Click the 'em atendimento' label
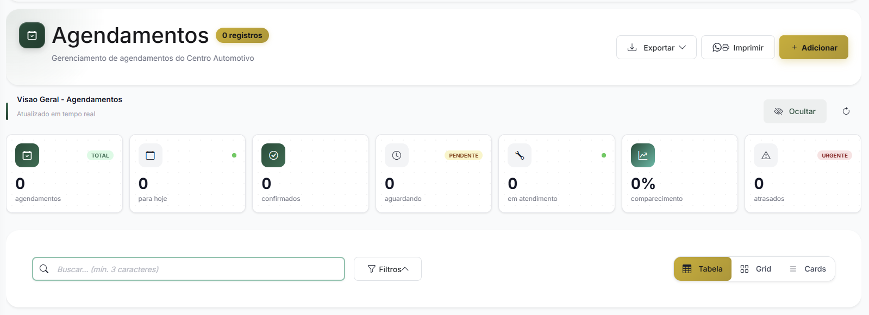Viewport: 869px width, 315px height. click(533, 199)
